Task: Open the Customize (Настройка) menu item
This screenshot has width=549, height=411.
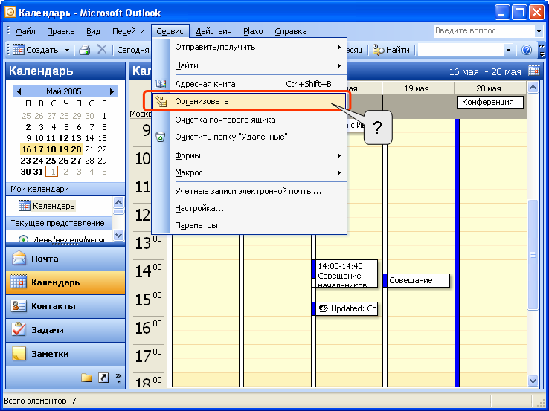Action: [250, 209]
